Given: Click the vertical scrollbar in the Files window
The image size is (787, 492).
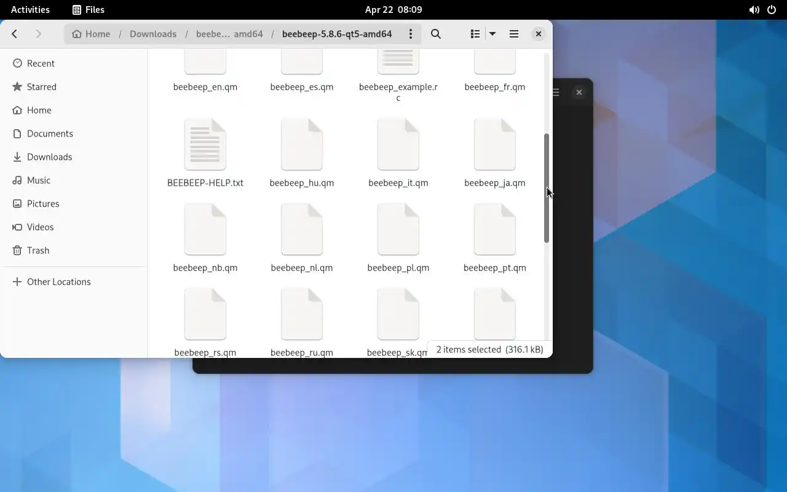Looking at the screenshot, I should (x=546, y=188).
